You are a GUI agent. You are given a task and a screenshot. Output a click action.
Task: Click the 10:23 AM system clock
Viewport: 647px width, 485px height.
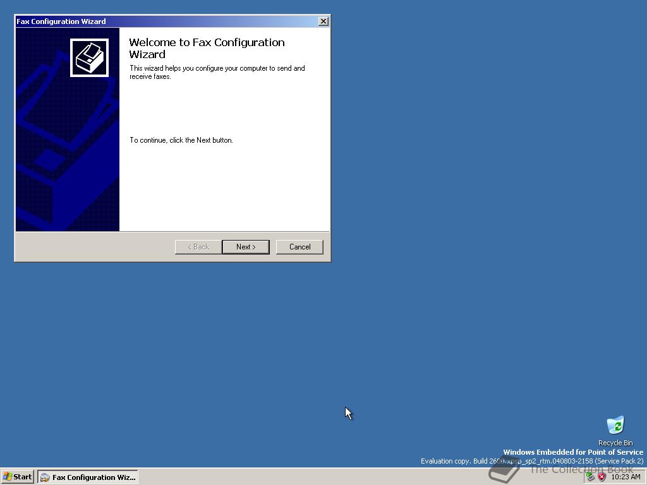click(626, 477)
